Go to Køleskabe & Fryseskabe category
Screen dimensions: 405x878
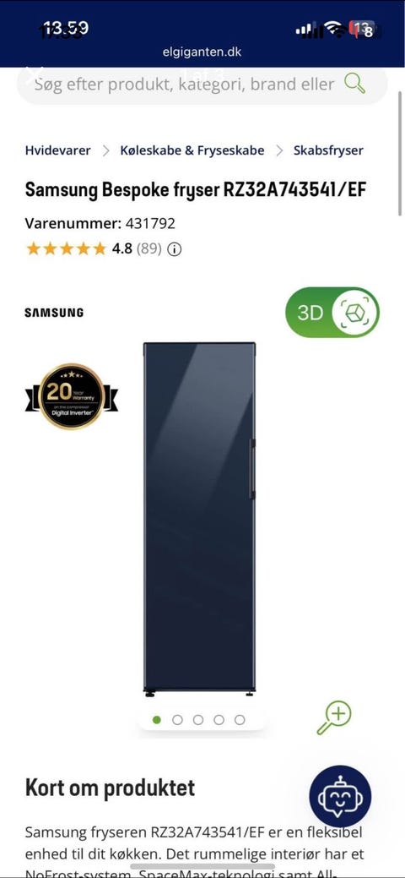click(192, 150)
